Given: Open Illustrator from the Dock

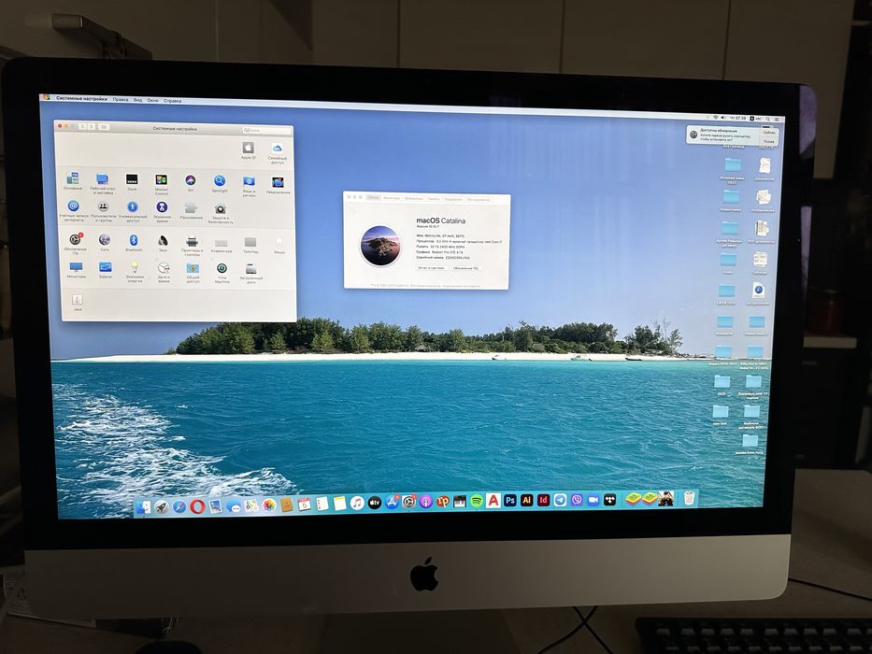Looking at the screenshot, I should point(526,500).
